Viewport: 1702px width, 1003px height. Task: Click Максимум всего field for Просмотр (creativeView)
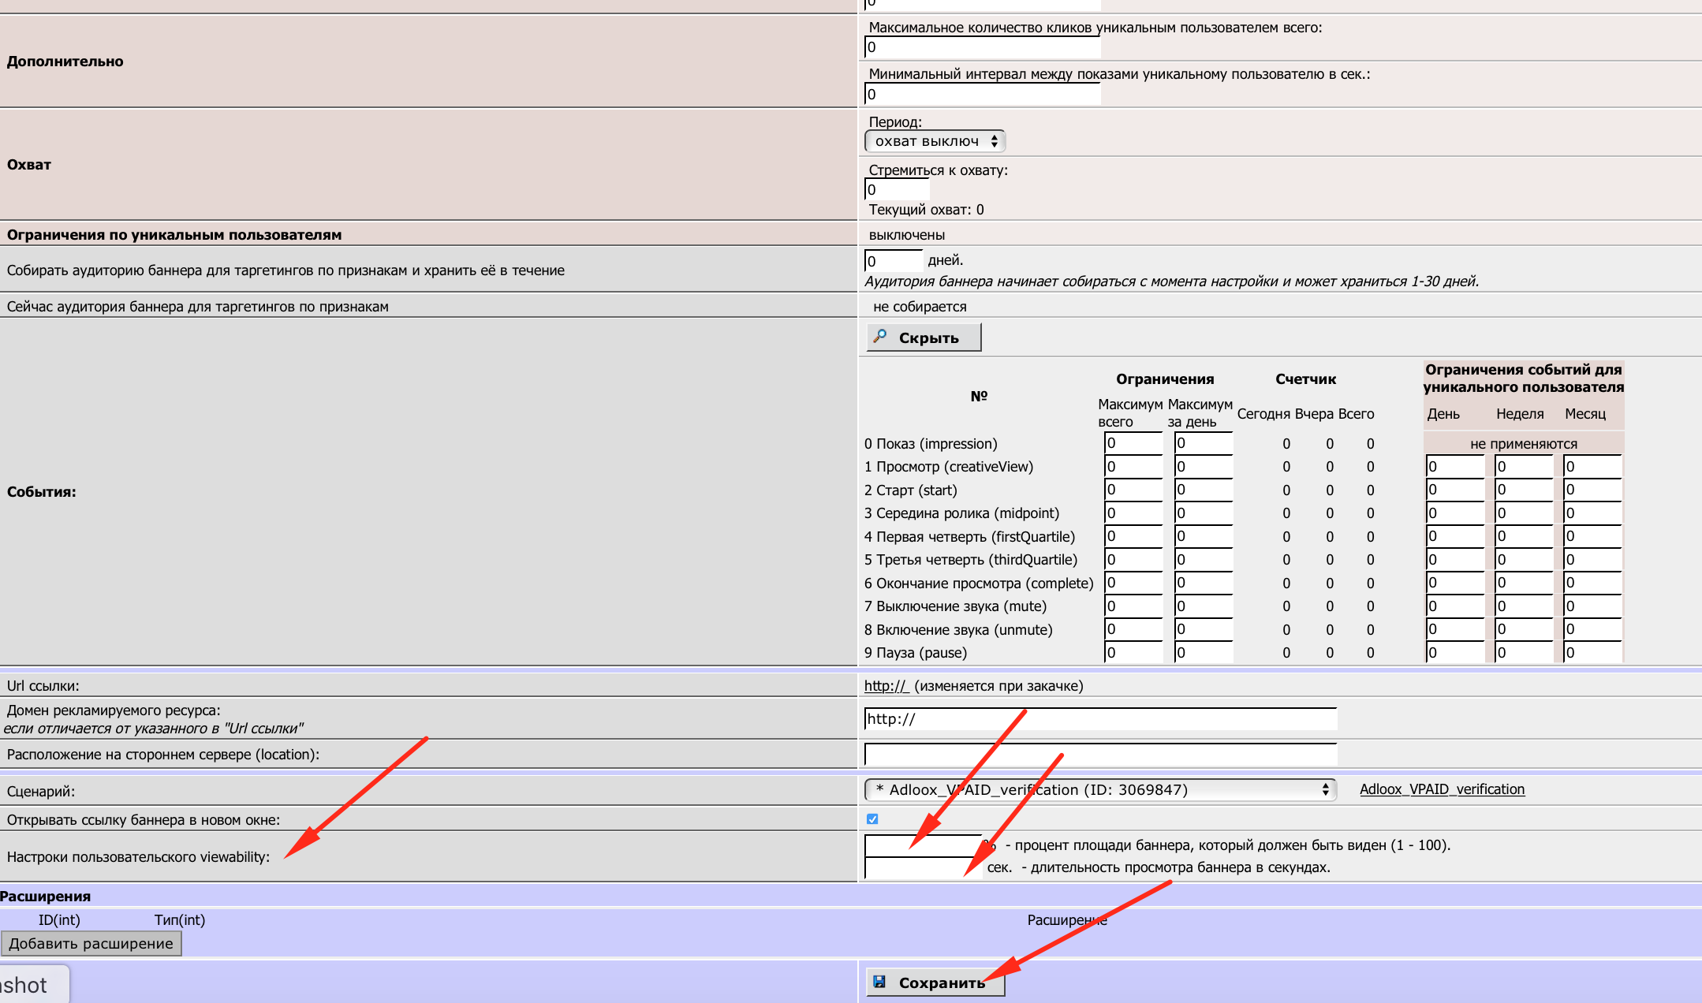pyautogui.click(x=1134, y=467)
